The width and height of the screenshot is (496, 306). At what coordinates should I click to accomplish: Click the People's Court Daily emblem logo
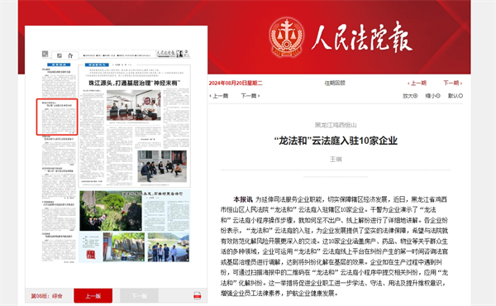point(287,37)
